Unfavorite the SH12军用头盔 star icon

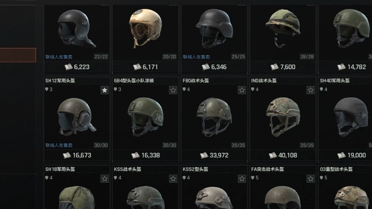pyautogui.click(x=104, y=90)
